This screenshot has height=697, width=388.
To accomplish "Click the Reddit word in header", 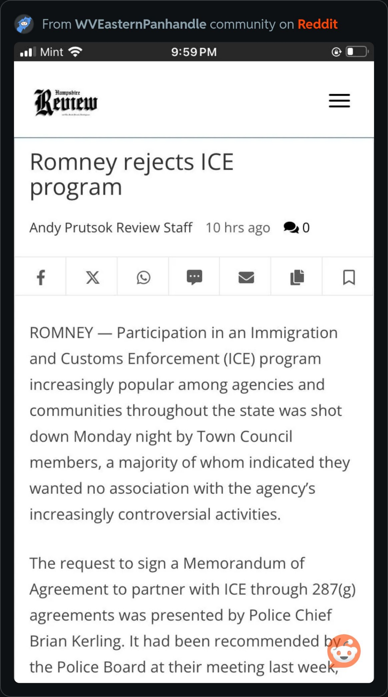I will pyautogui.click(x=317, y=24).
